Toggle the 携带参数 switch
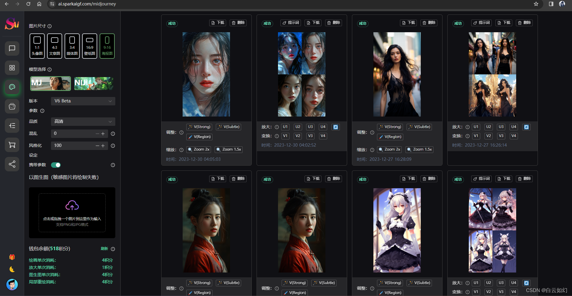 pos(56,165)
